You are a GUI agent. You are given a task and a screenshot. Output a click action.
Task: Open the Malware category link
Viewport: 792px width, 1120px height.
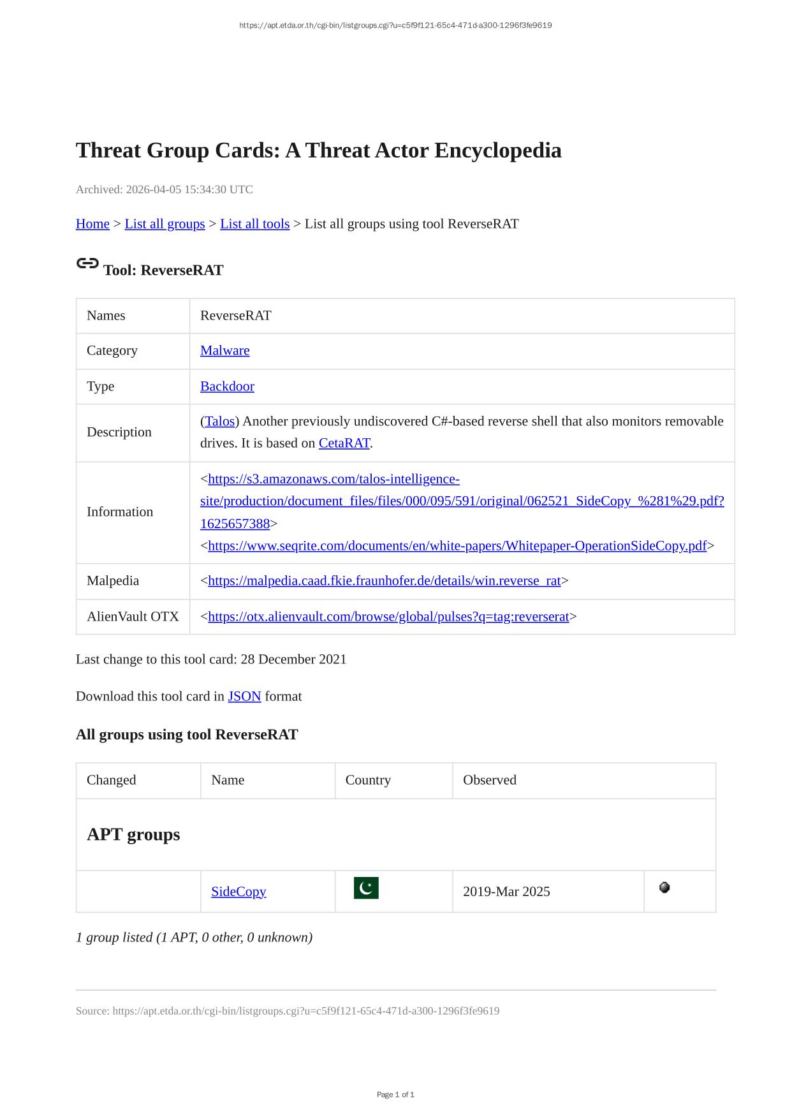click(224, 351)
